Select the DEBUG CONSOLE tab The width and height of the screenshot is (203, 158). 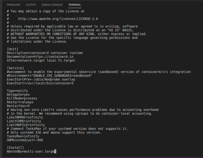click(x=52, y=5)
